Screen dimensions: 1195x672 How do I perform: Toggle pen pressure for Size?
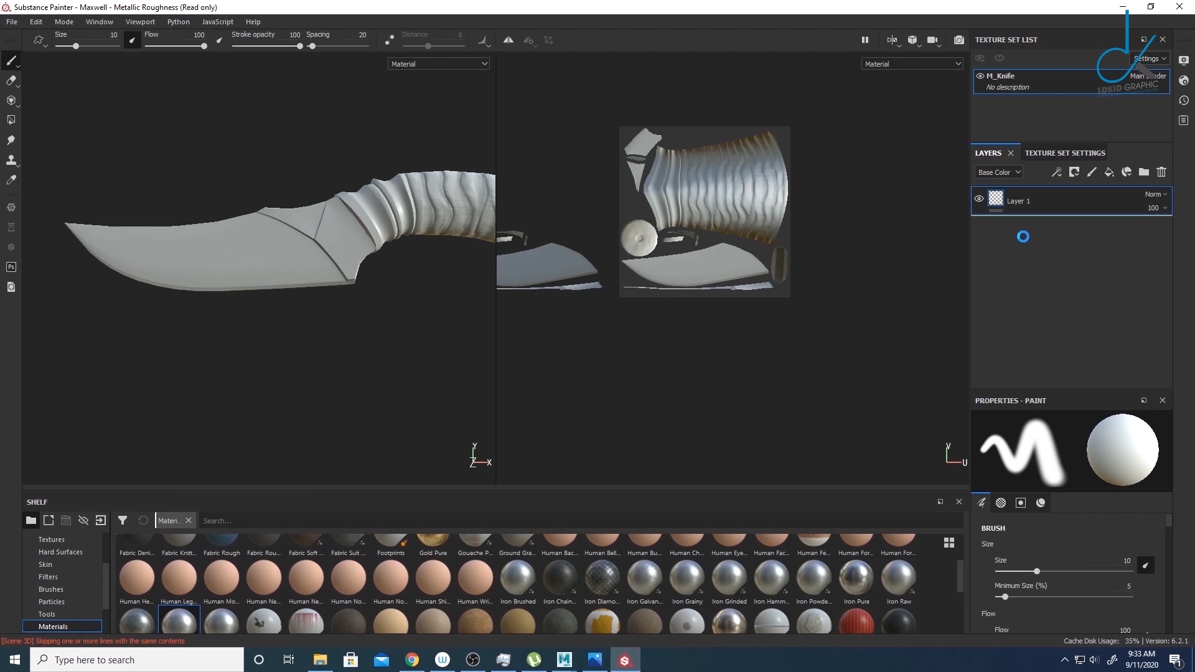click(x=132, y=40)
